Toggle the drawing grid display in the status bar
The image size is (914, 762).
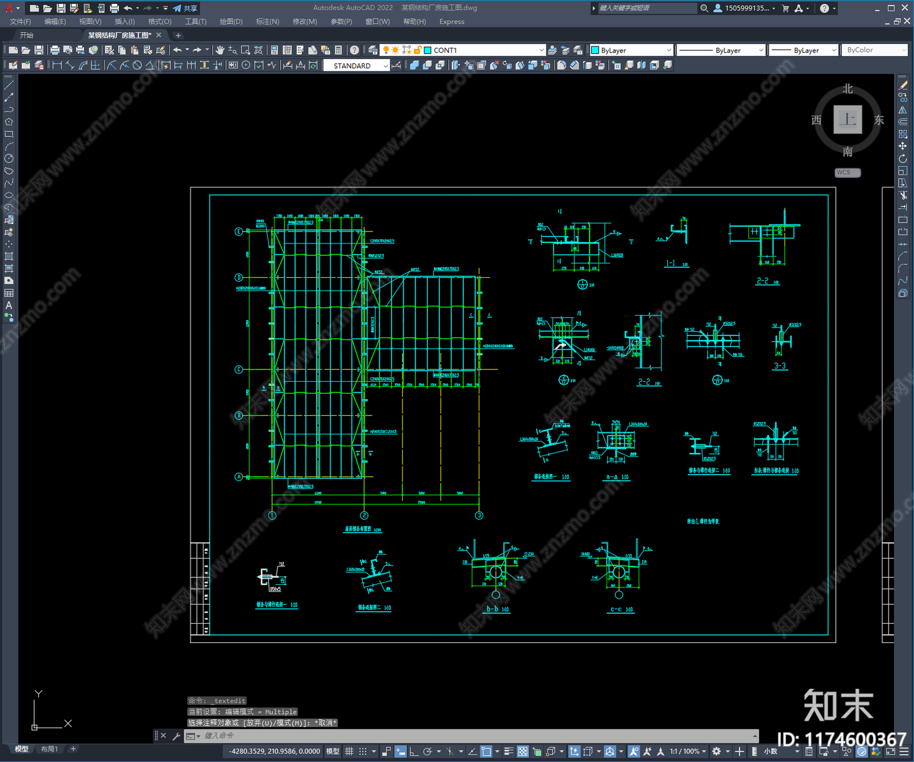[x=349, y=751]
